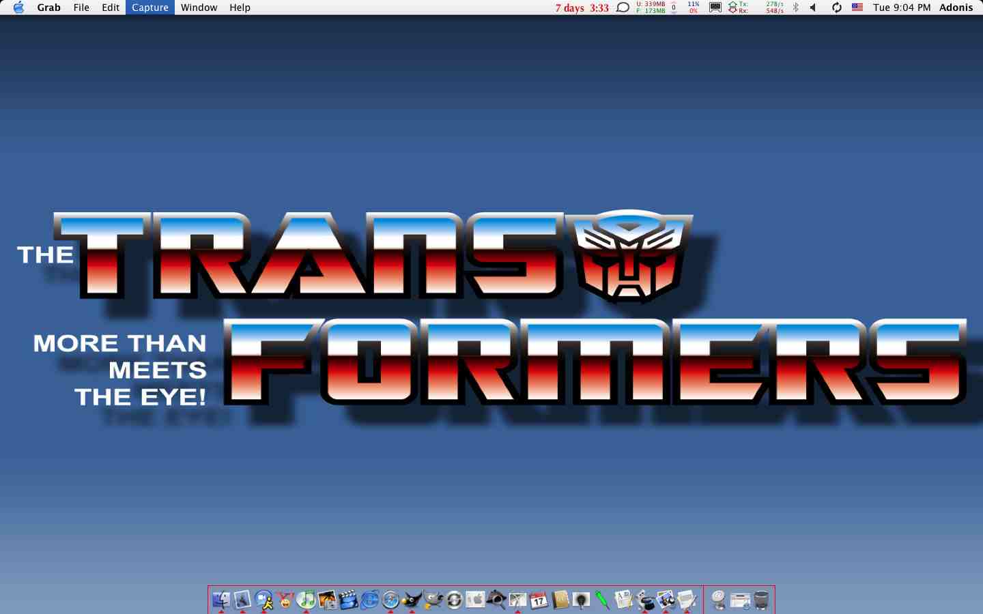The image size is (983, 614).
Task: Open iSync circular arrows Dock icon
Action: tap(454, 600)
